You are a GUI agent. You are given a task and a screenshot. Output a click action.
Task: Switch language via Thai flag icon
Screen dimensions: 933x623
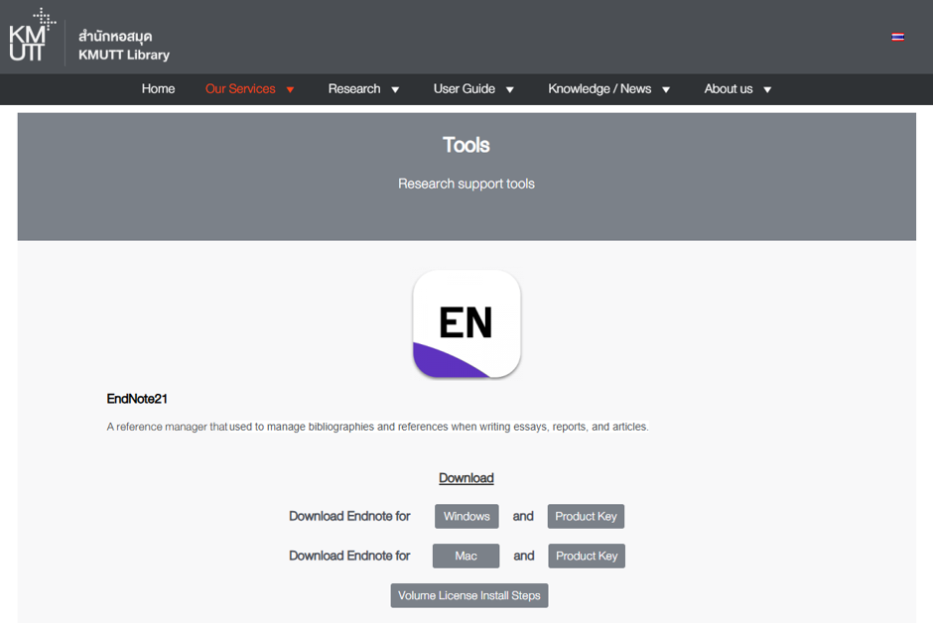(897, 37)
